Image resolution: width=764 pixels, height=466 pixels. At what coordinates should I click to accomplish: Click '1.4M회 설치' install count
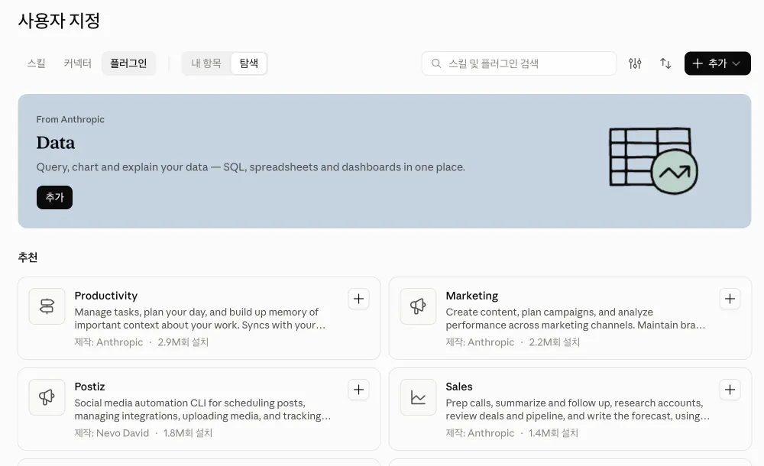click(553, 433)
